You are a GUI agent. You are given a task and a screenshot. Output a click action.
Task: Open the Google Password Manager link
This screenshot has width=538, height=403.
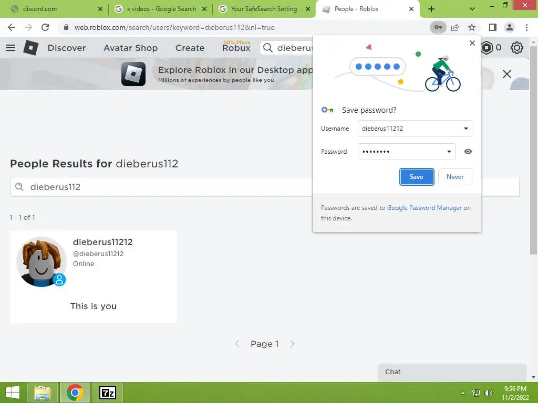pos(425,208)
